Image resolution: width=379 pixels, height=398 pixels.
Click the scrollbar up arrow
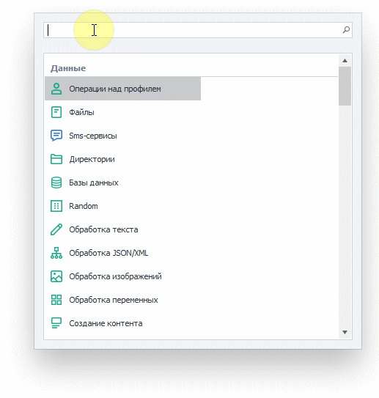345,60
